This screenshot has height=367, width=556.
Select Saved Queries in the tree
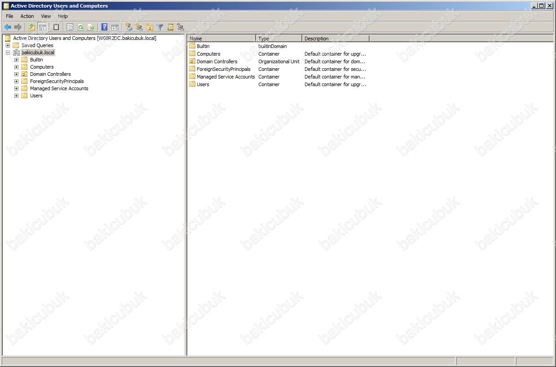click(37, 45)
